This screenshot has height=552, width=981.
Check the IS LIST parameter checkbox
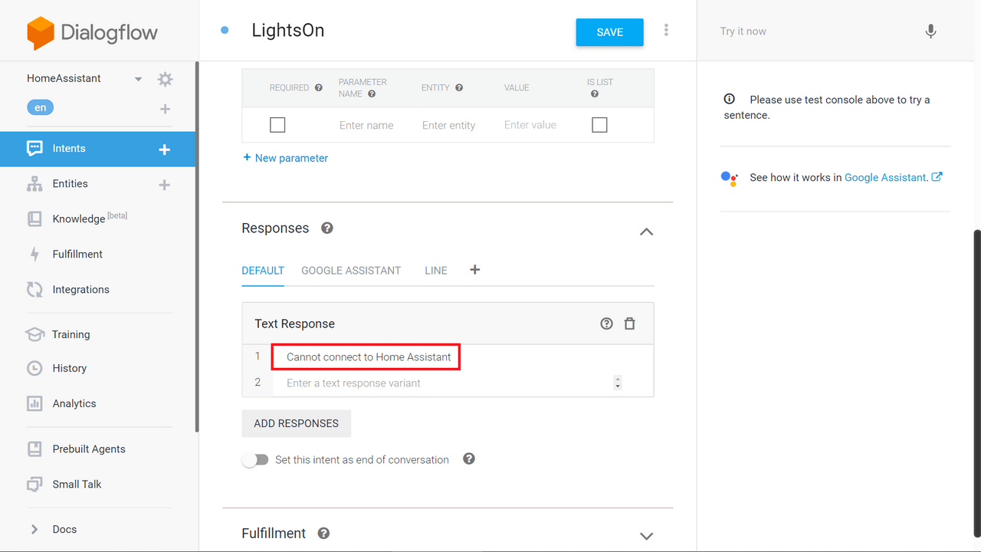tap(599, 125)
